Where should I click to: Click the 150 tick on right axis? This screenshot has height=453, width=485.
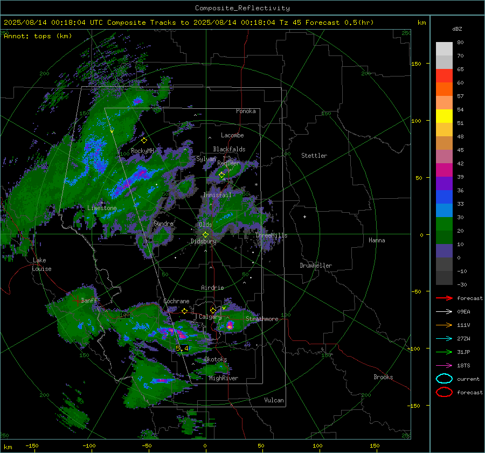coord(416,64)
